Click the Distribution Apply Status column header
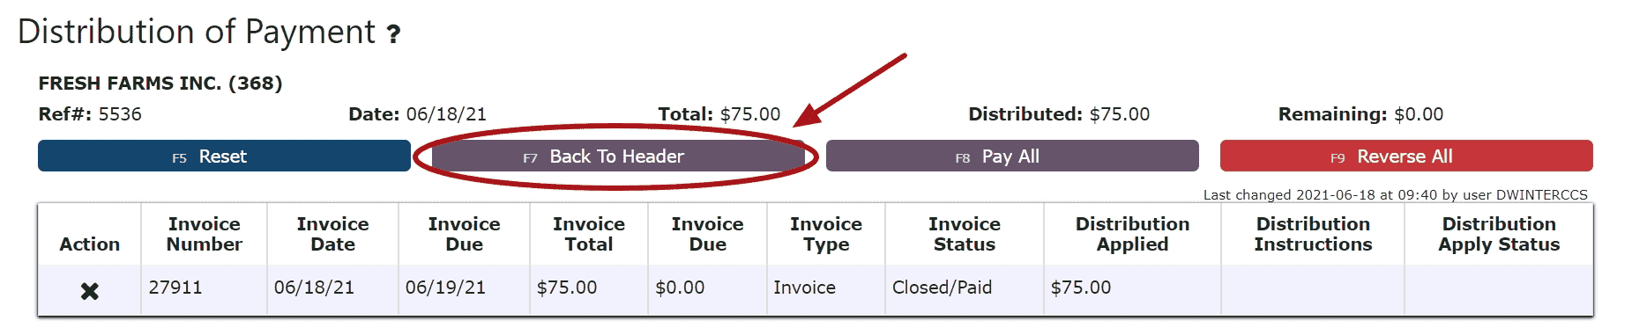1632x335 pixels. (x=1499, y=234)
